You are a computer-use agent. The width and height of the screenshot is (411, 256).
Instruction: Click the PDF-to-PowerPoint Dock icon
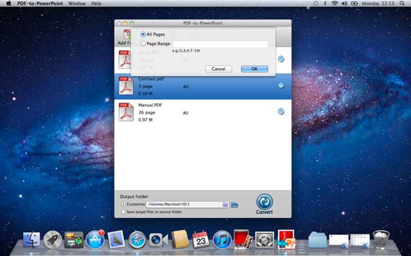(x=286, y=239)
